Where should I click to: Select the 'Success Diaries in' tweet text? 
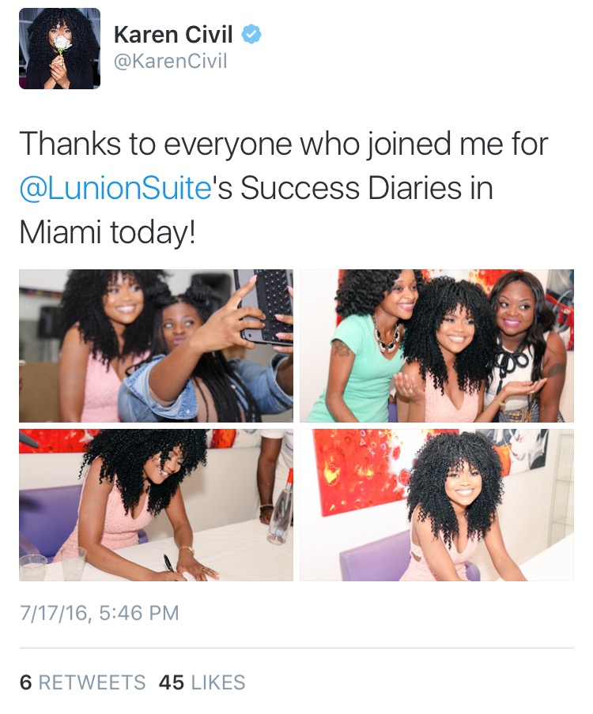point(367,188)
